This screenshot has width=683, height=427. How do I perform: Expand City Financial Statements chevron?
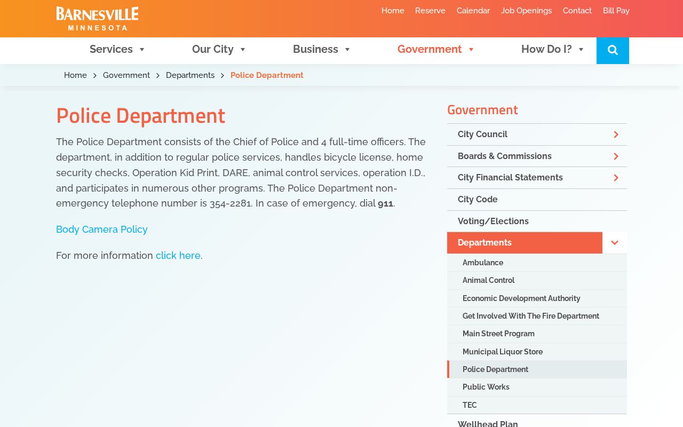coord(616,178)
